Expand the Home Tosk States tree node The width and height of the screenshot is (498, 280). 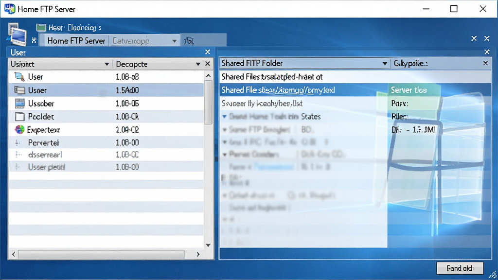pyautogui.click(x=224, y=117)
